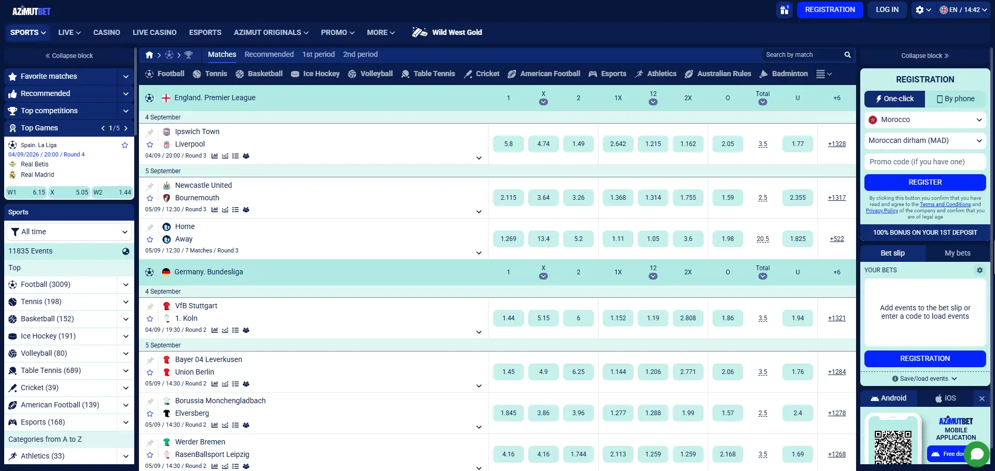Open the list icon for Ipswich Town match
Image resolution: width=995 pixels, height=471 pixels.
click(x=236, y=156)
